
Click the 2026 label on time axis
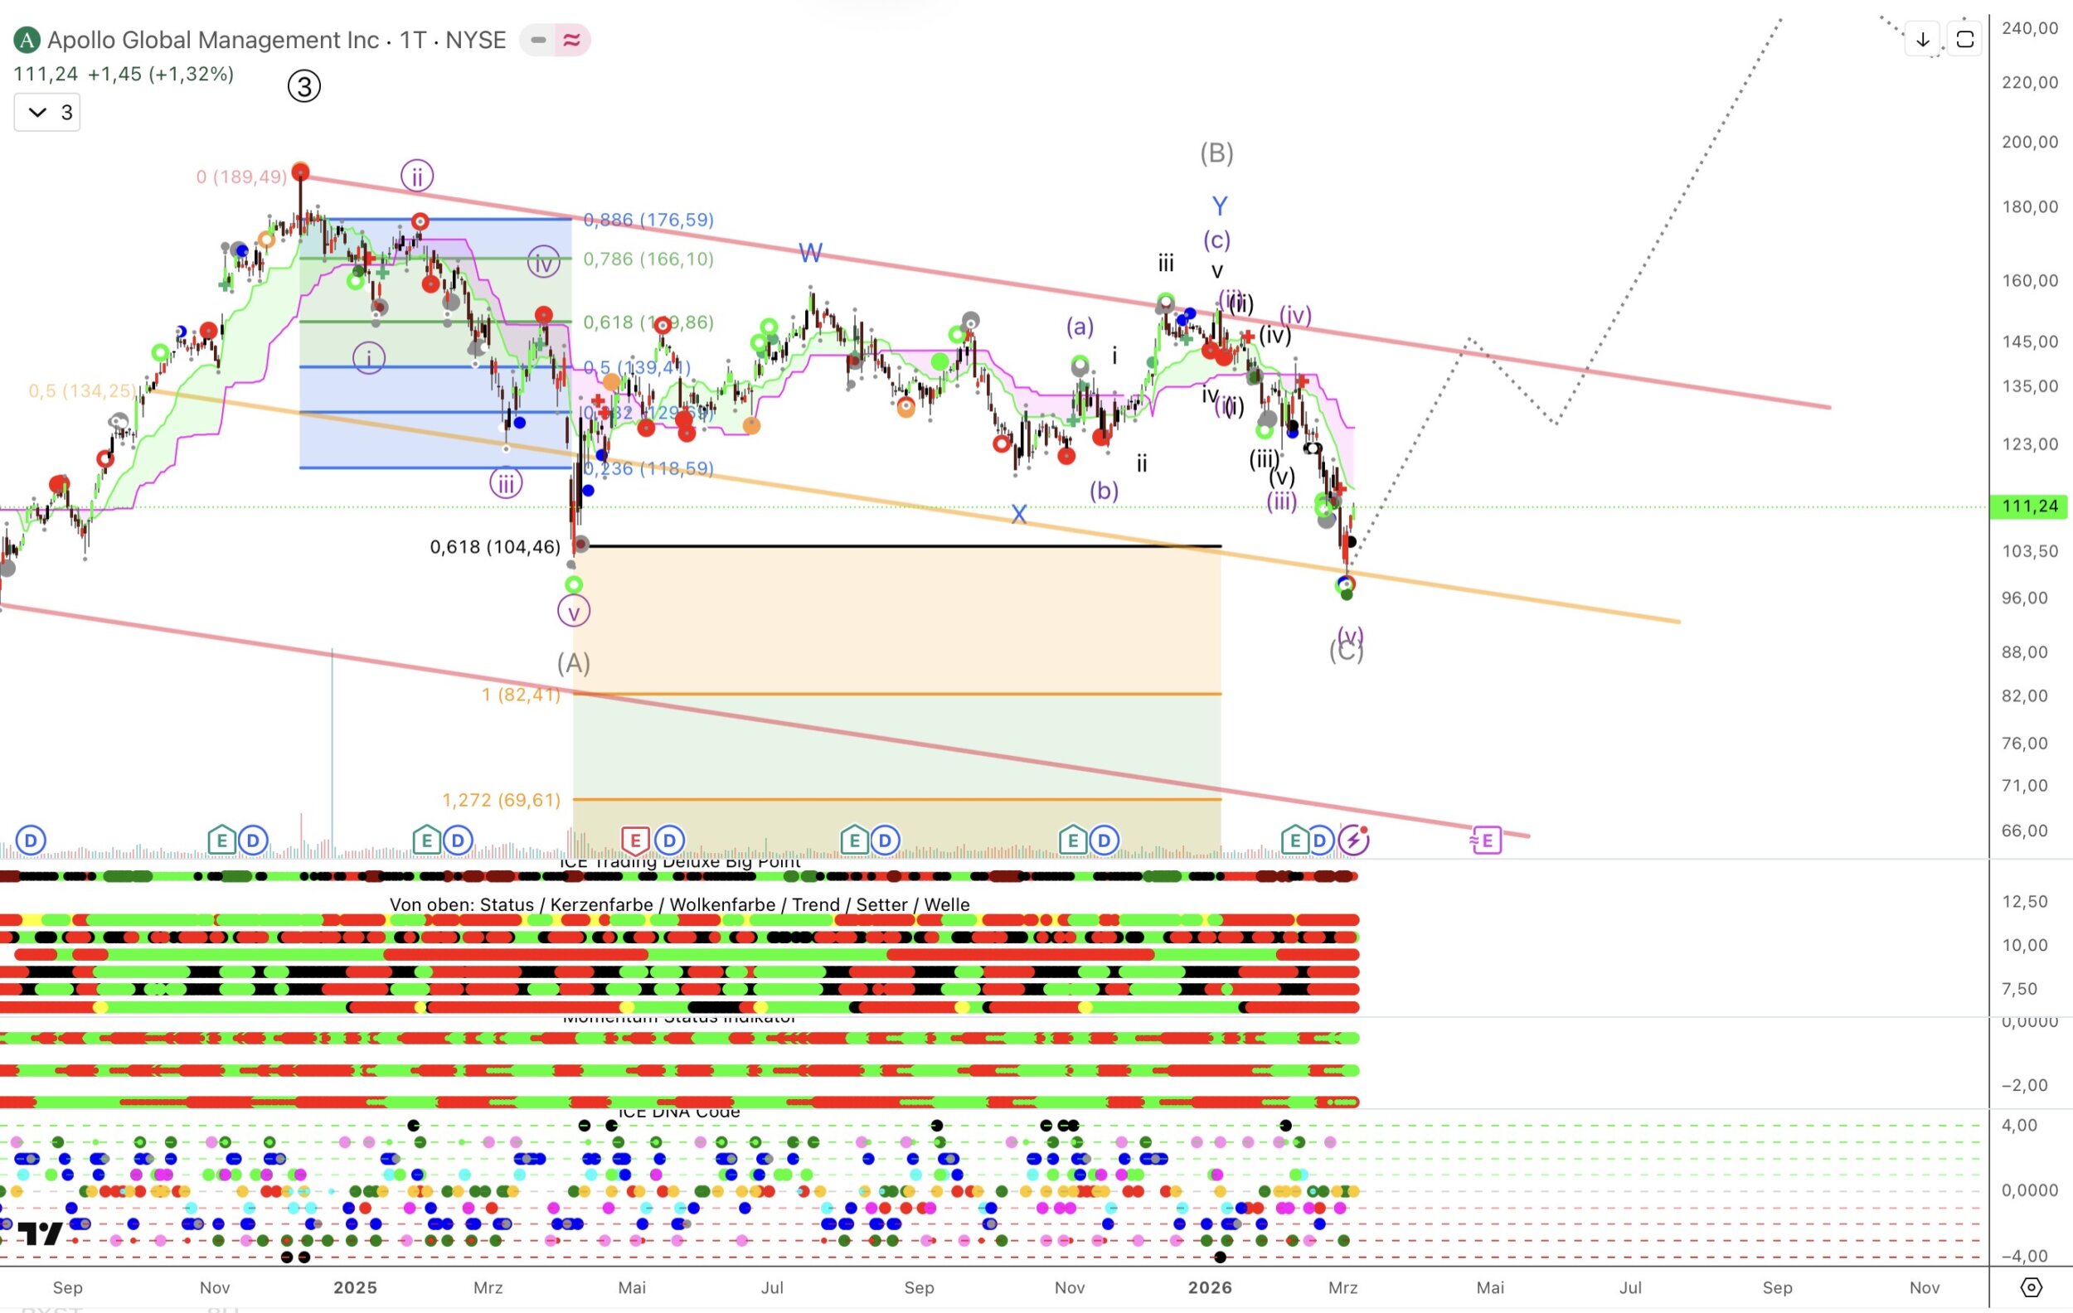click(x=1210, y=1287)
